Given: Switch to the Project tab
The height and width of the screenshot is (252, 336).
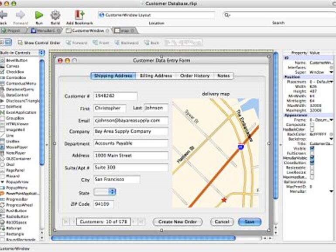Looking at the screenshot, I should [13, 31].
